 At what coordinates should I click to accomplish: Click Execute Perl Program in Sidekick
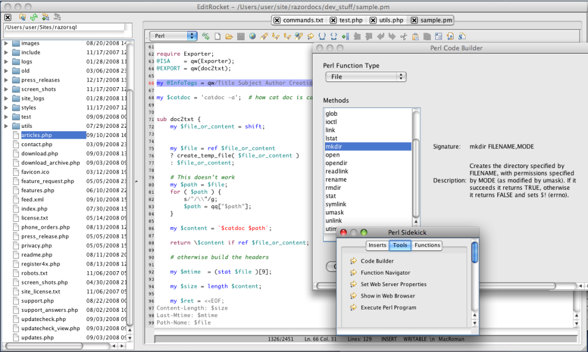(x=388, y=307)
